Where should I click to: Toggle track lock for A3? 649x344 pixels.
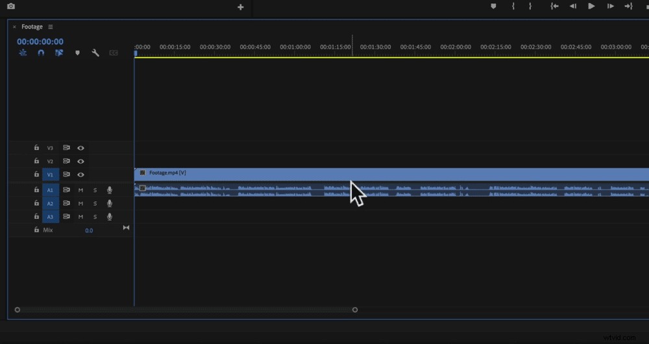[36, 216]
